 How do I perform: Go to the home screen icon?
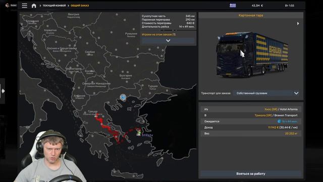[x=34, y=6]
